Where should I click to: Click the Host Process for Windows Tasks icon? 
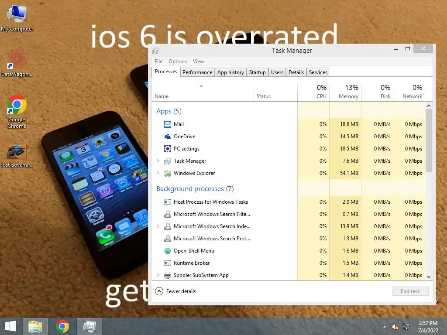click(168, 202)
